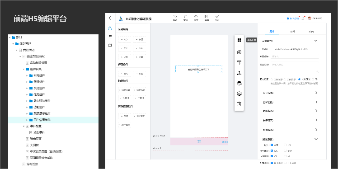Screen dimensions: 338x169
Task: Toggle the 安卓 checkbox
Action: [286, 150]
